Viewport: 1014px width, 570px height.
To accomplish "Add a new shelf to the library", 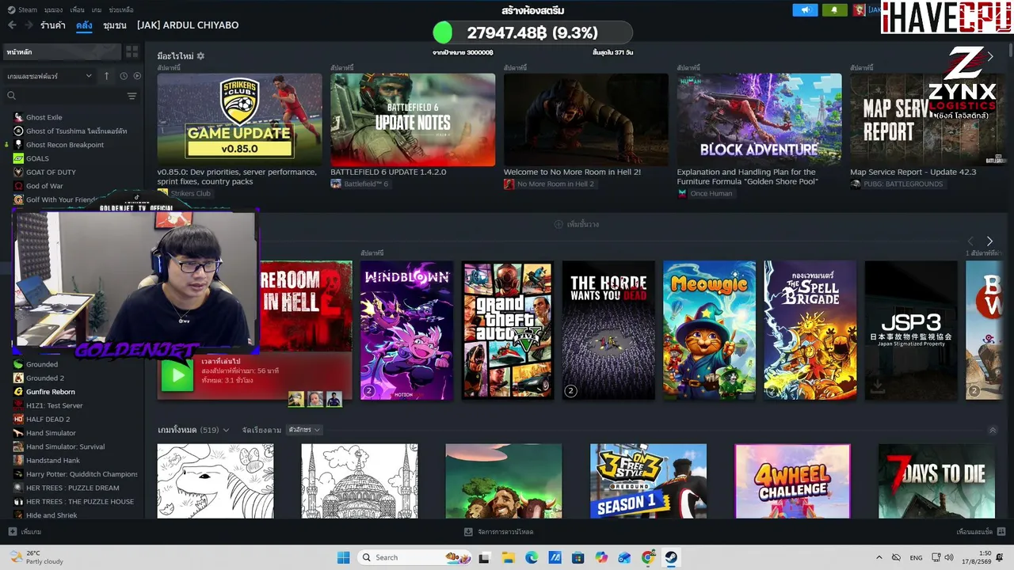I will coord(577,224).
